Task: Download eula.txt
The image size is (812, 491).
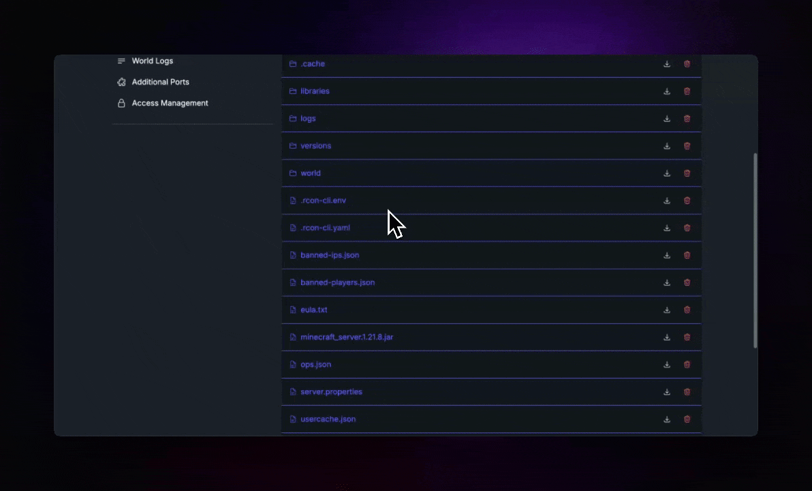Action: point(667,310)
